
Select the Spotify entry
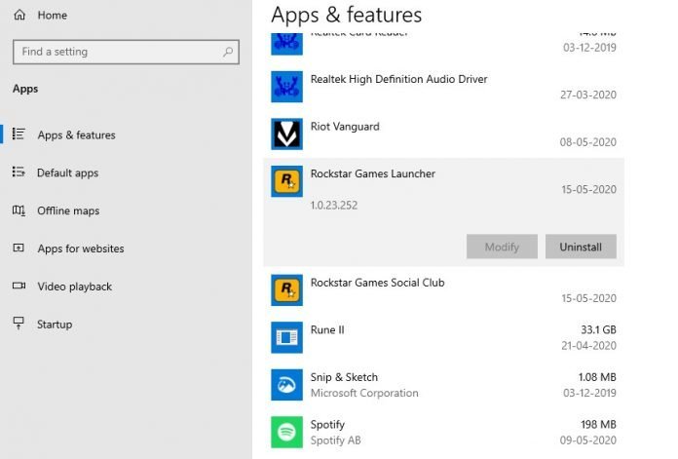[443, 432]
